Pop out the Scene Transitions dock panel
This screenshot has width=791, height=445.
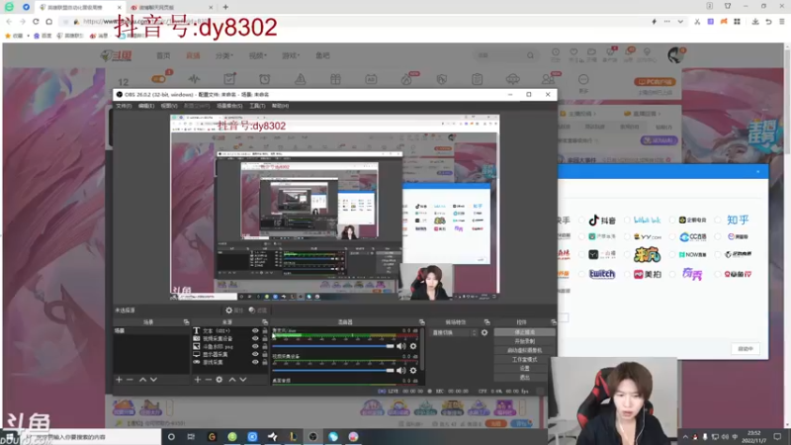click(x=486, y=322)
